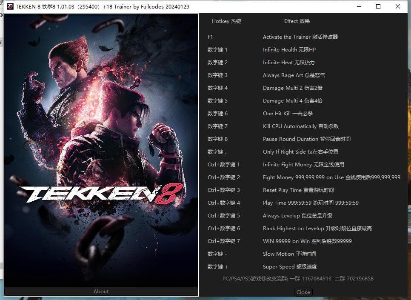Select 'Slow Motion 子弹时间' row
The height and width of the screenshot is (300, 411).
[x=290, y=254]
